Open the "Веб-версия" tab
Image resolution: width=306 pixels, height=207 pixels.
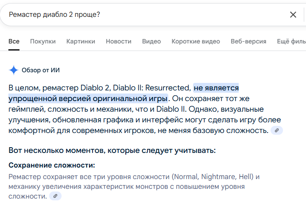pyautogui.click(x=248, y=41)
